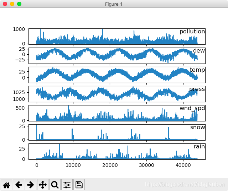Click the 'dew' subplot label

click(199, 50)
